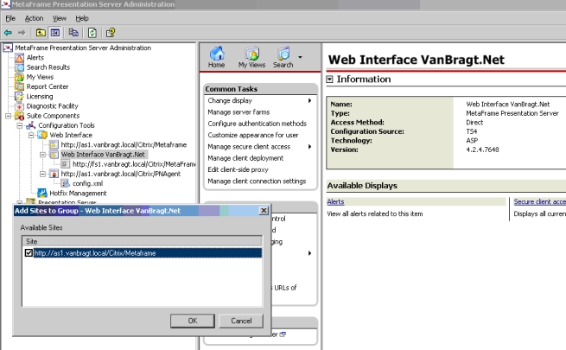Select the as1.vanbragt.local/Citrix/Metaframe tree item

tap(124, 144)
